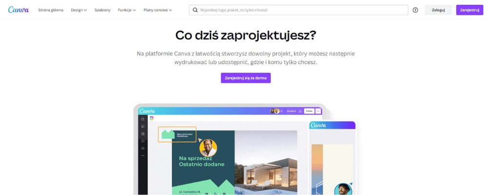
Task: Click the Canva logo in header
Action: (x=19, y=10)
